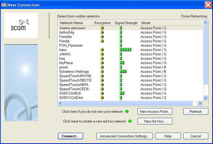Cancel the New Connection dialog

195,136
